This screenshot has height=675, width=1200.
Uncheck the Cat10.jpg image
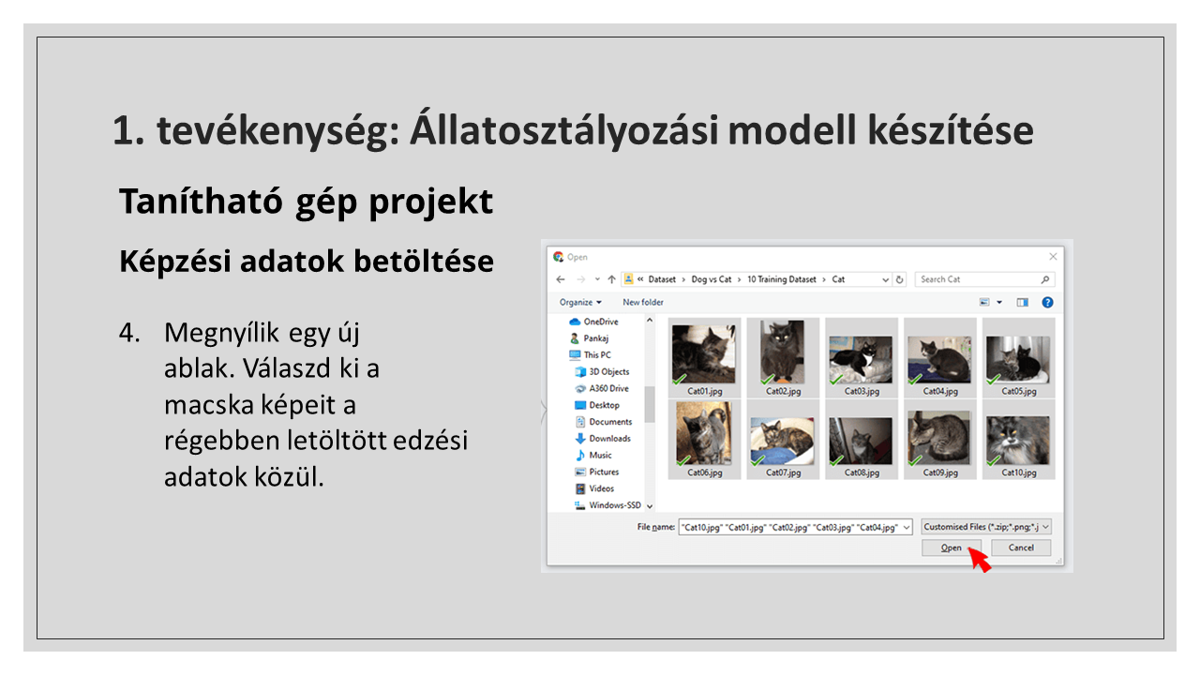[x=992, y=460]
